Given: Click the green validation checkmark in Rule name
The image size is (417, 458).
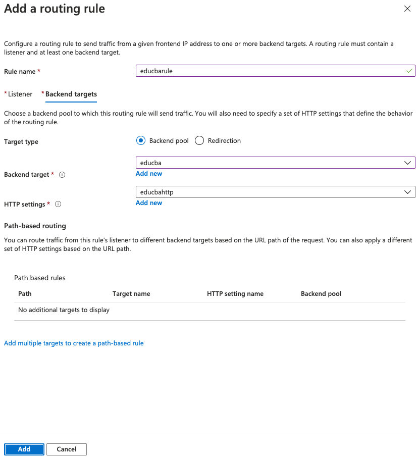Looking at the screenshot, I should point(409,71).
